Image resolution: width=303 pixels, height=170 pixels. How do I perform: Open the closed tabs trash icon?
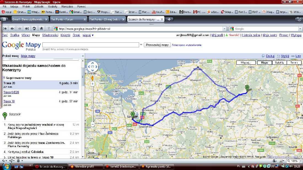click(299, 19)
